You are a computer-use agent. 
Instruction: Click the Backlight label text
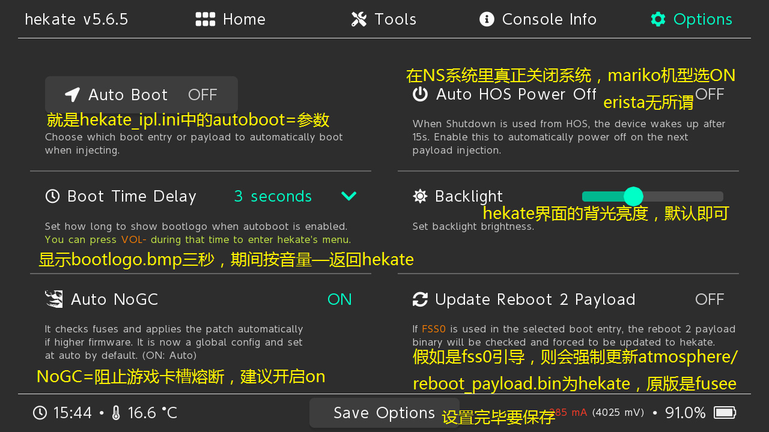tap(469, 196)
